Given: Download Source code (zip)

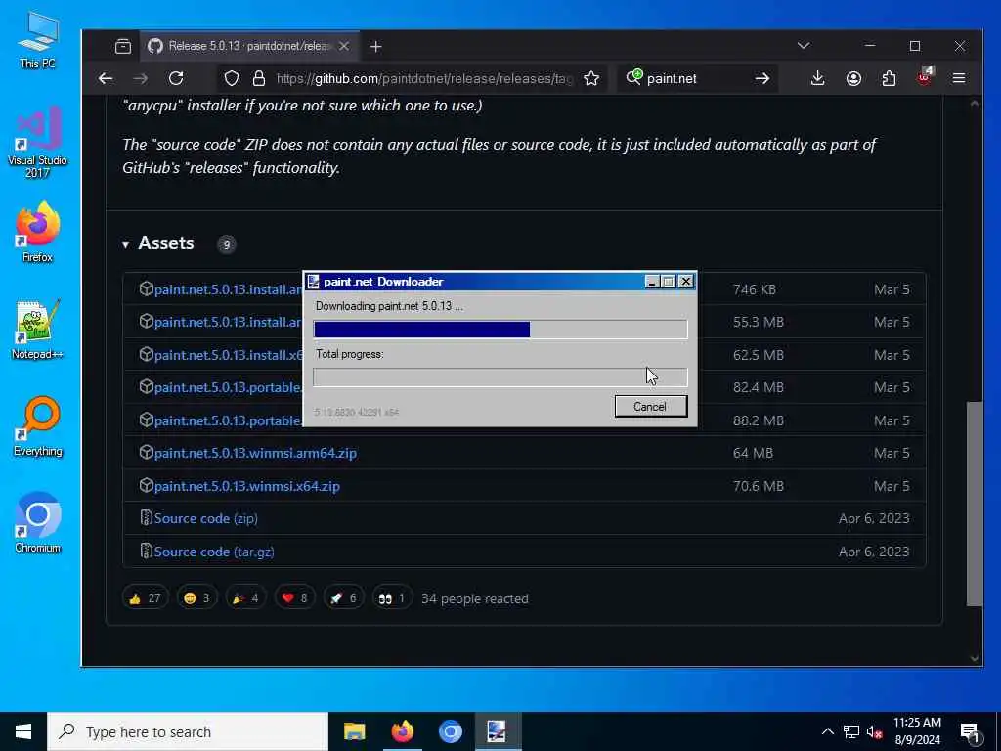Looking at the screenshot, I should click(x=205, y=518).
